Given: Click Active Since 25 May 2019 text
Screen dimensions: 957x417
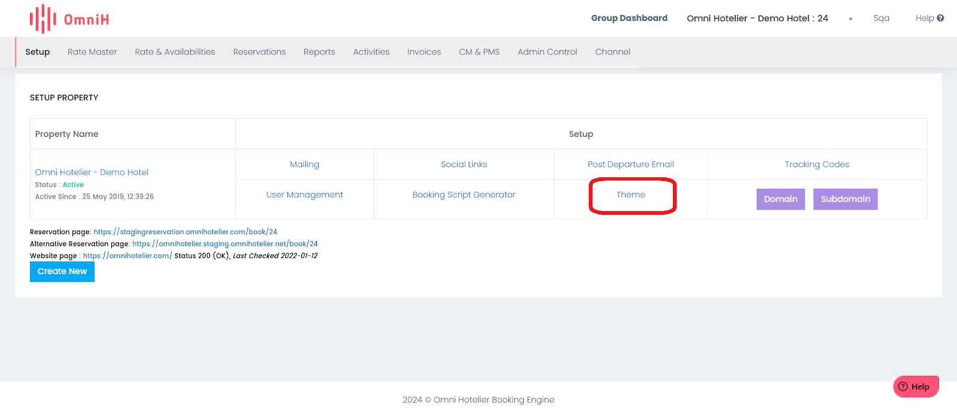Looking at the screenshot, I should (x=95, y=197).
